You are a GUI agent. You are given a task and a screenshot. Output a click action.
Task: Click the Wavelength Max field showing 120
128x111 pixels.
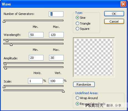coord(56,35)
